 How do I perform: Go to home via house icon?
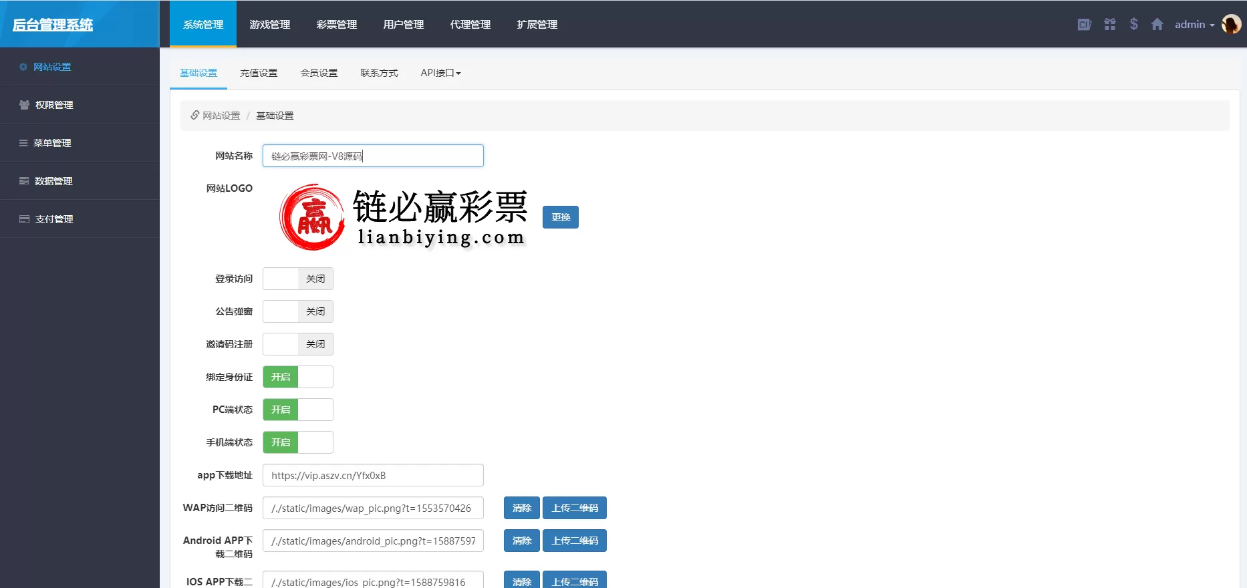pos(1157,25)
